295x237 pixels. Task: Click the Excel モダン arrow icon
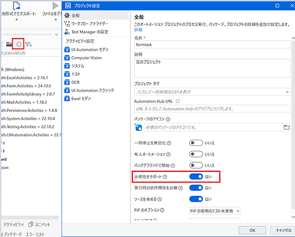pos(67,99)
